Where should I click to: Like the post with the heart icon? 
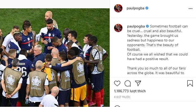coord(117,83)
